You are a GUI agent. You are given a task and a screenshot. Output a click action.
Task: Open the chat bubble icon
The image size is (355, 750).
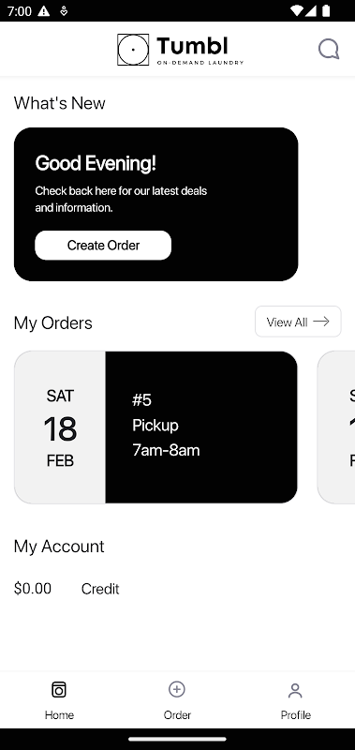329,49
